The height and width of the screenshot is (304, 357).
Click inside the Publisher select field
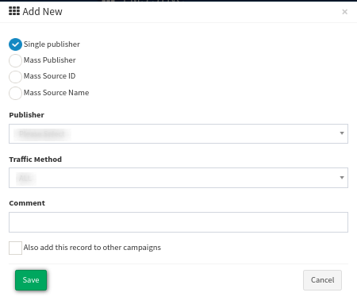178,133
